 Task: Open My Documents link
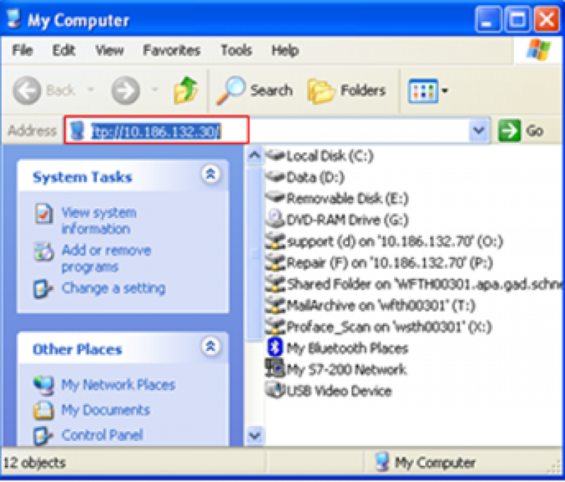(x=105, y=410)
